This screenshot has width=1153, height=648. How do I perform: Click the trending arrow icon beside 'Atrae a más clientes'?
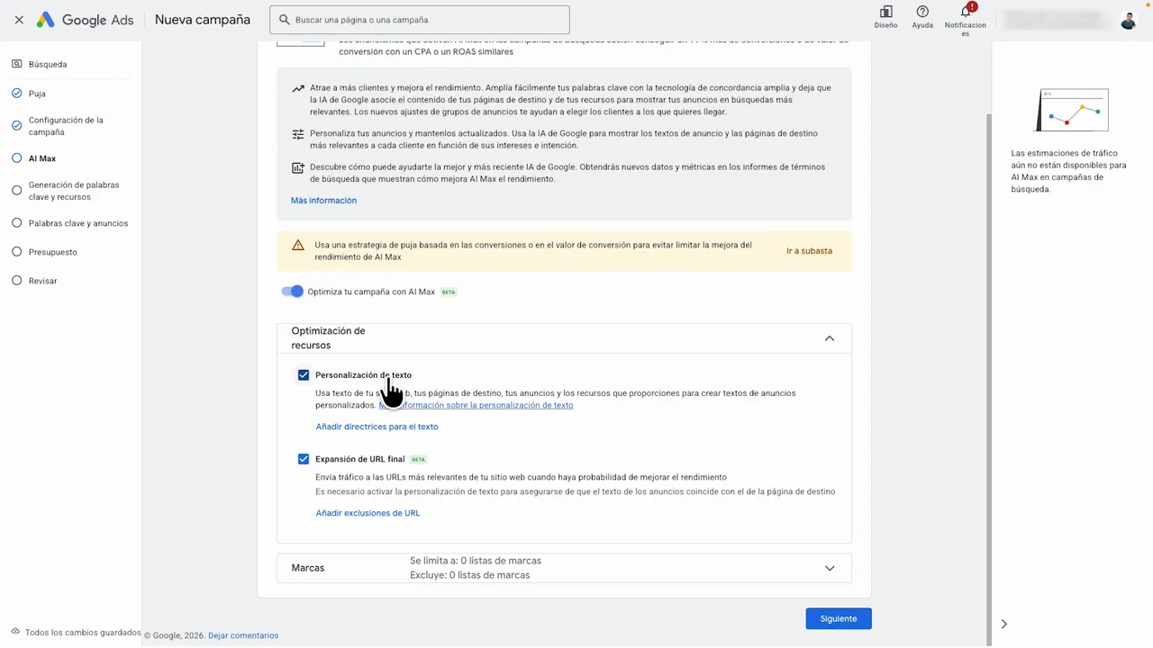298,89
